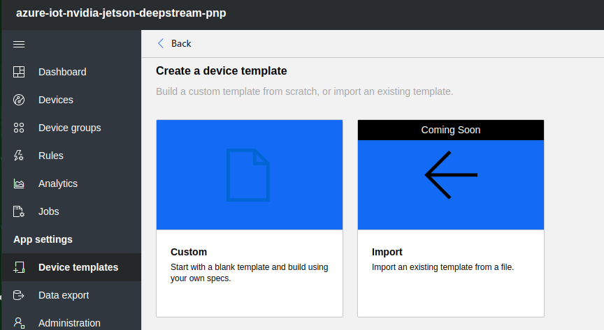Click the Rules lightning icon
Screen dimensions: 604x330
coord(19,156)
